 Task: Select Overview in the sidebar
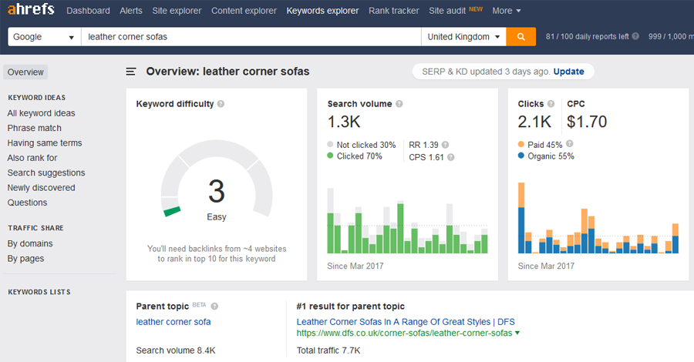pyautogui.click(x=25, y=72)
